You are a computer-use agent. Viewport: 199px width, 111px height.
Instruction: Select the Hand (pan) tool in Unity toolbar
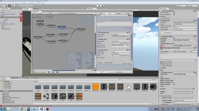pos(3,6)
